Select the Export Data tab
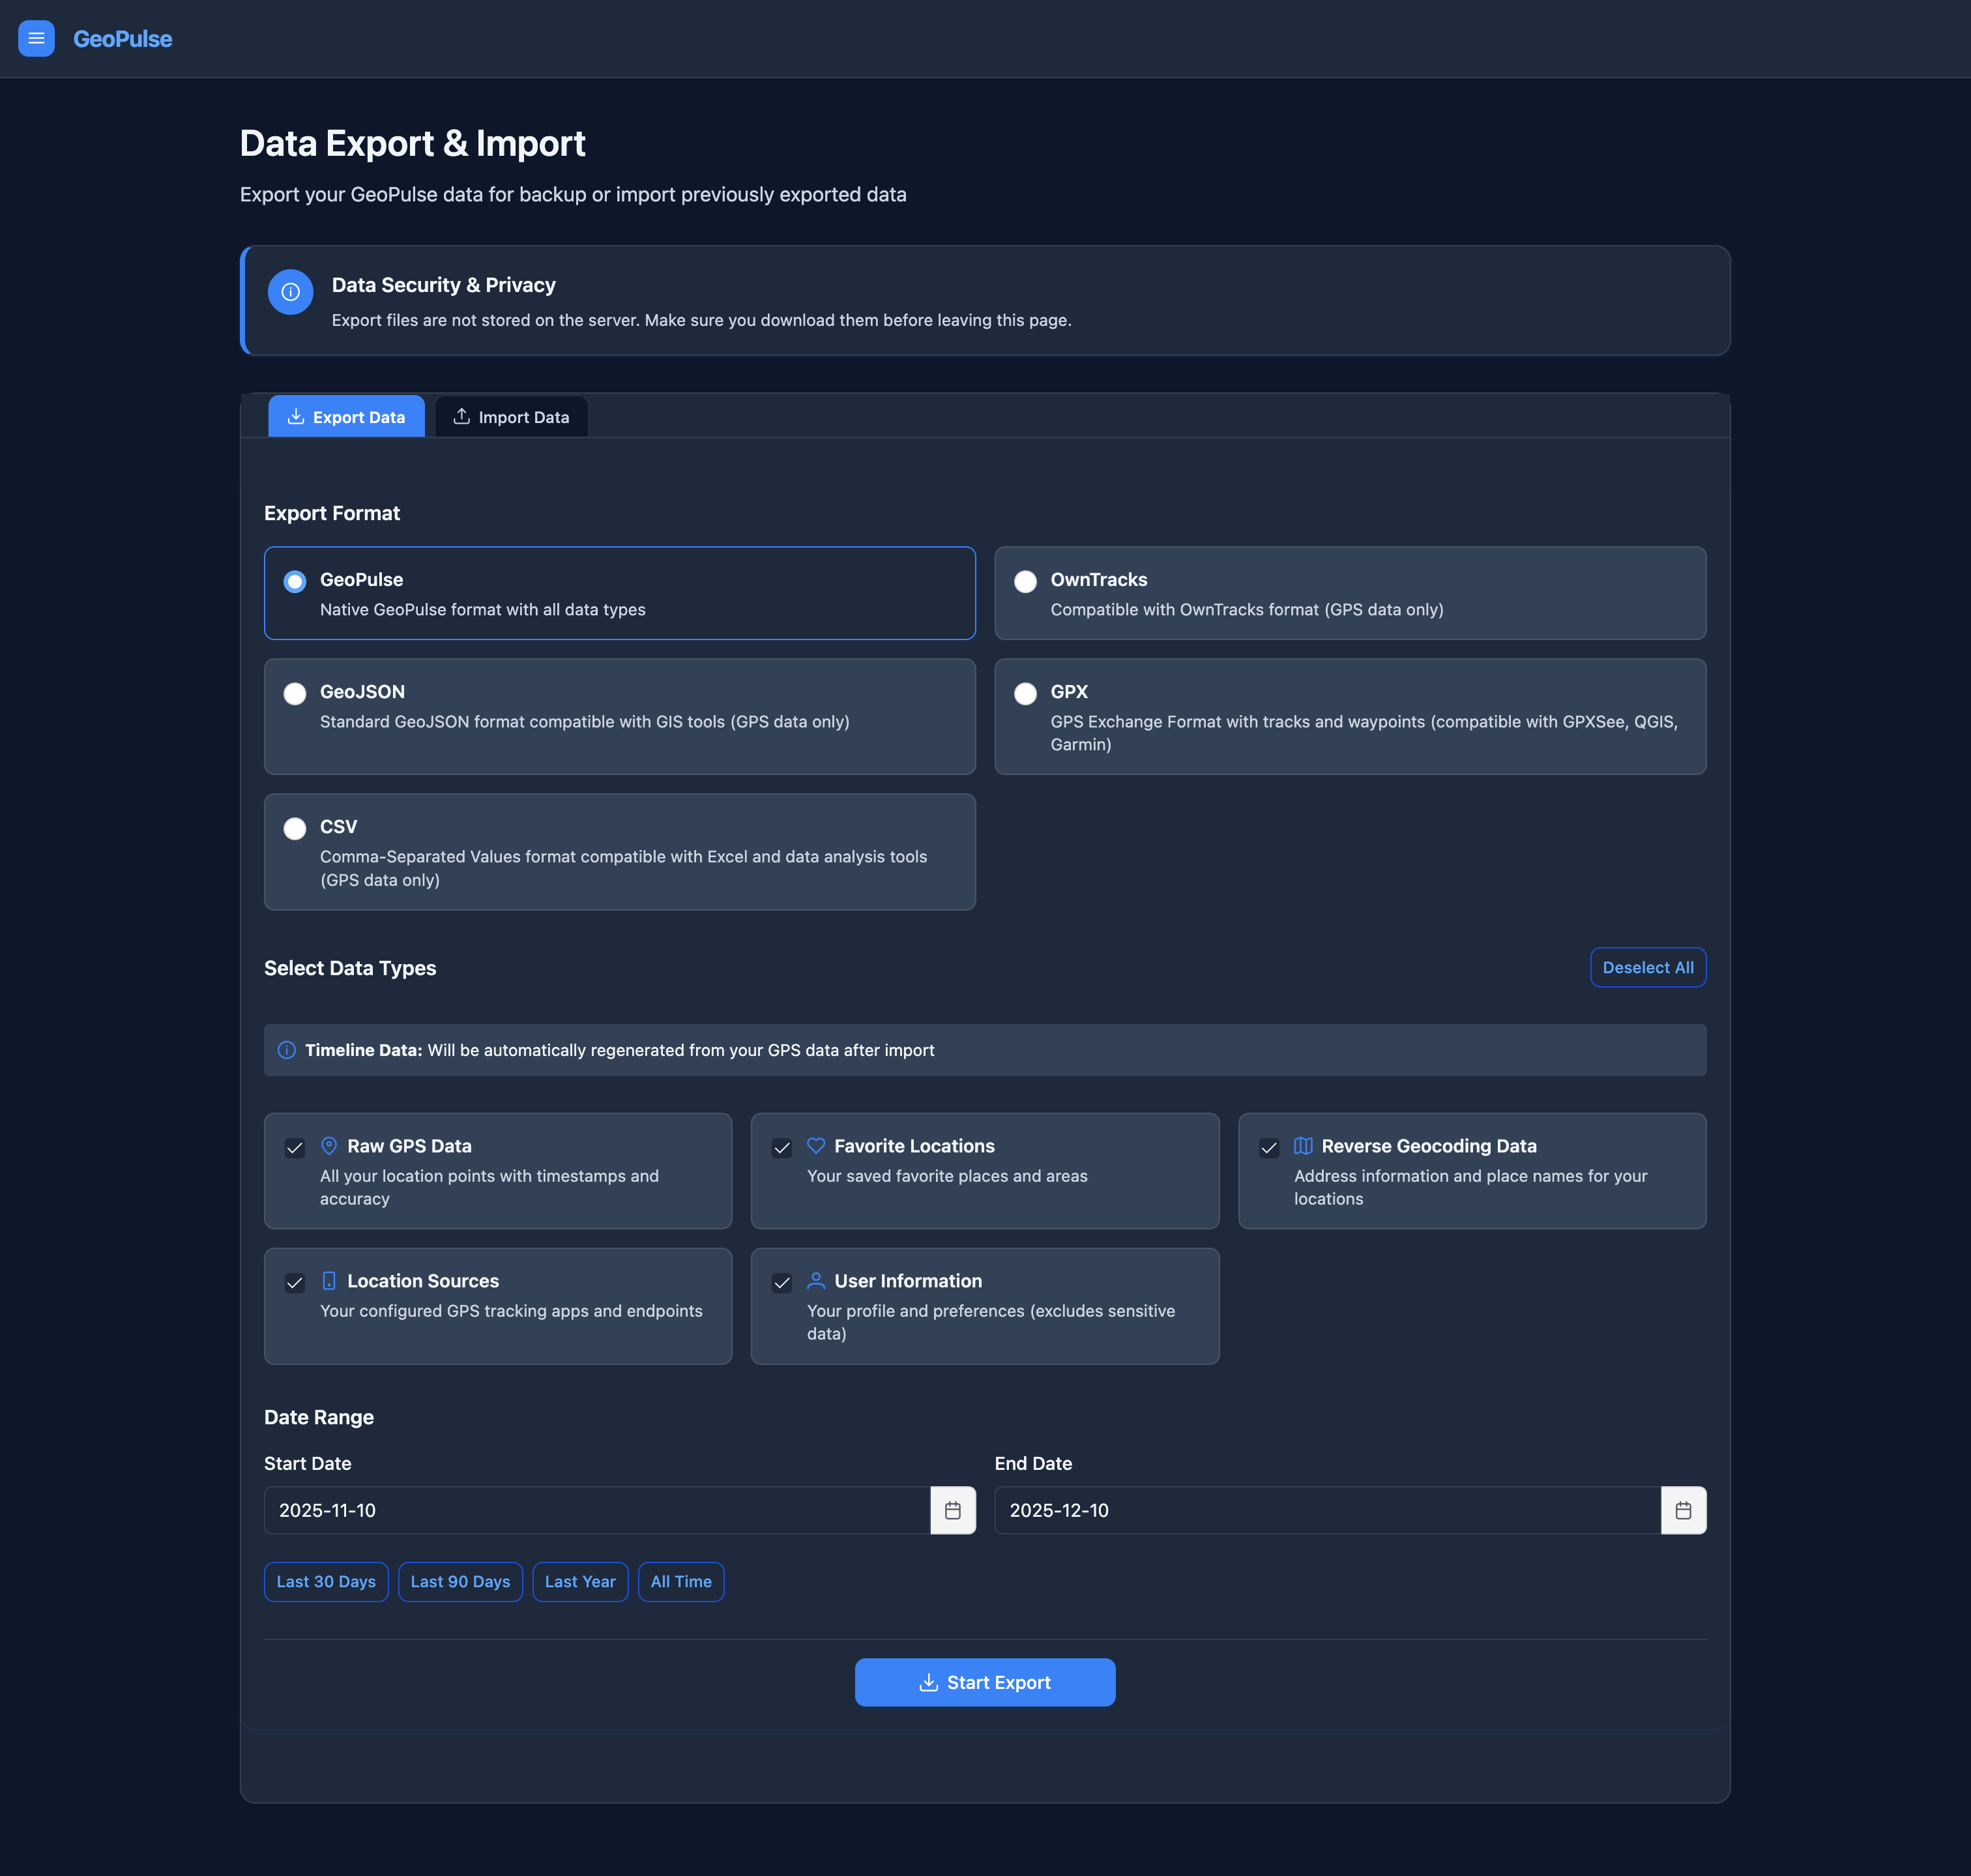The height and width of the screenshot is (1876, 1971). (x=346, y=416)
